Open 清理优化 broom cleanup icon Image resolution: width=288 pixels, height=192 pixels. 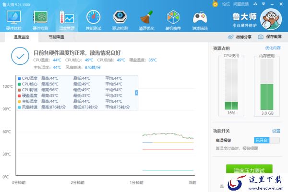point(146,20)
